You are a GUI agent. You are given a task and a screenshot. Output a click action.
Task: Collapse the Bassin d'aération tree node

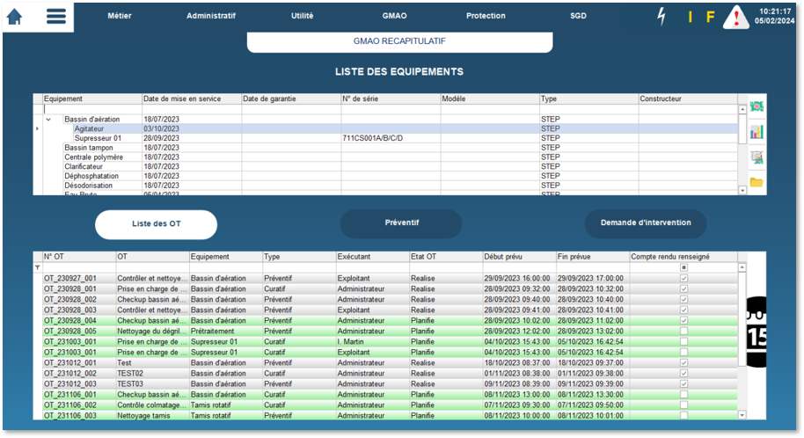coord(48,119)
